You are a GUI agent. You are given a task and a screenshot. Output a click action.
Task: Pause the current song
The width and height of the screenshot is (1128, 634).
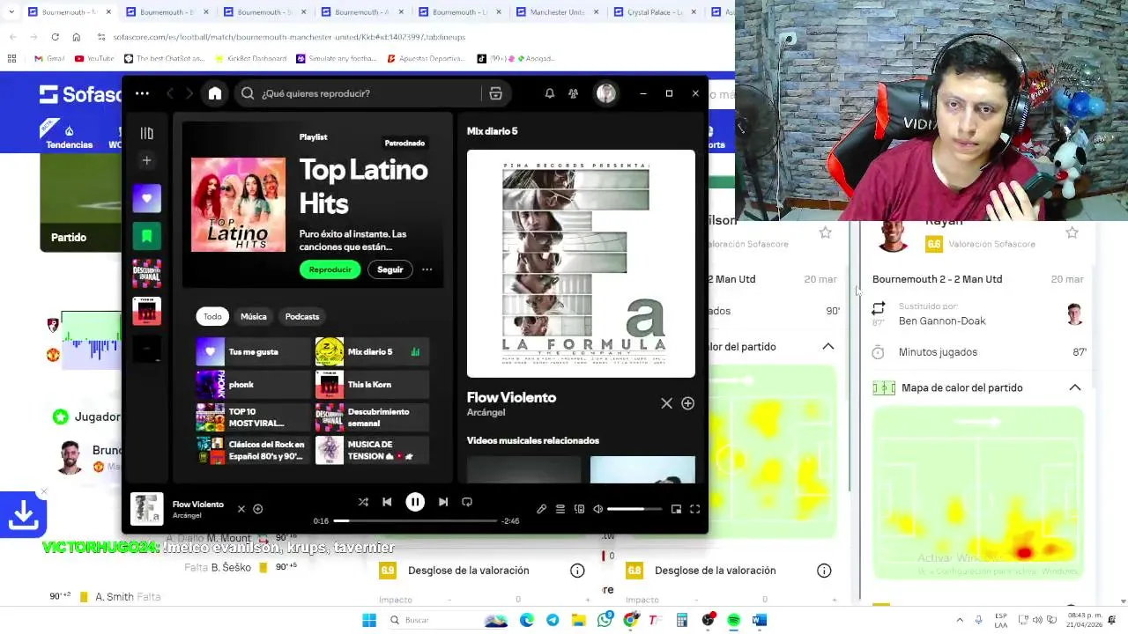click(415, 502)
